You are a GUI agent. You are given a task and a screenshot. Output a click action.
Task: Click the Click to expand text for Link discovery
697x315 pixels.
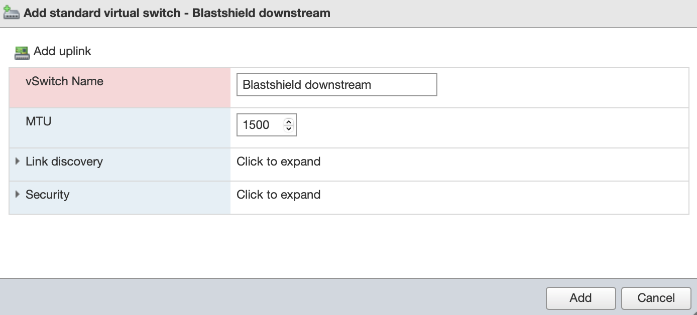pyautogui.click(x=278, y=161)
